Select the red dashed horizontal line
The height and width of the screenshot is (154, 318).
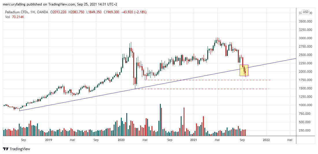click(x=202, y=89)
